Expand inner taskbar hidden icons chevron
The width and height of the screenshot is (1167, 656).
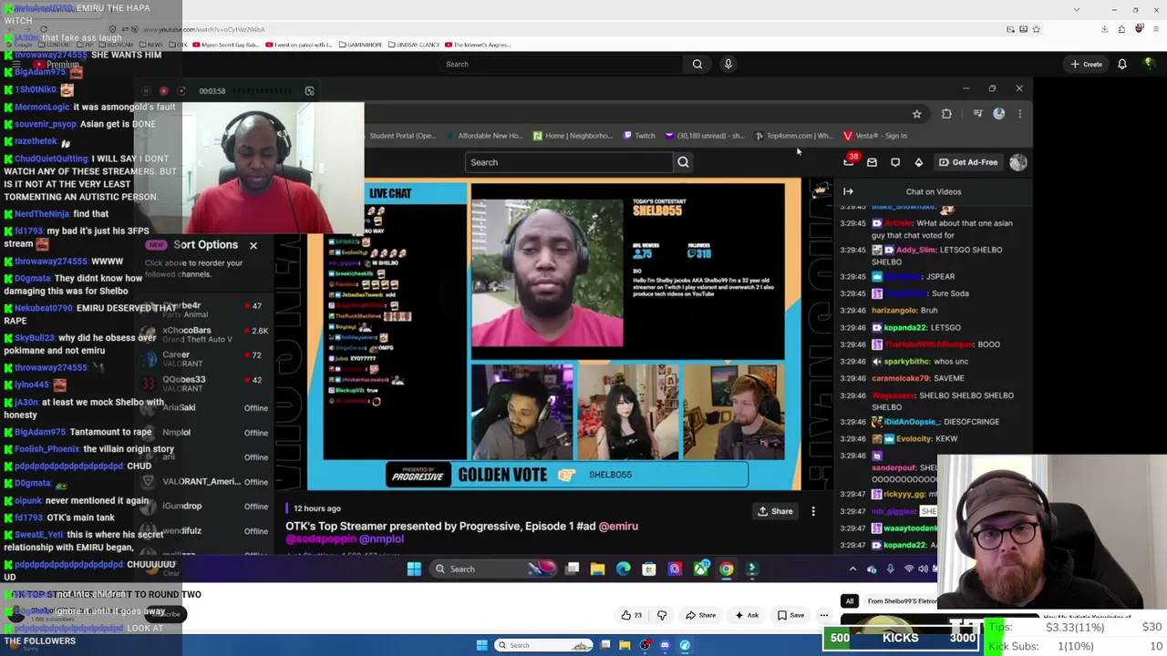(x=852, y=569)
